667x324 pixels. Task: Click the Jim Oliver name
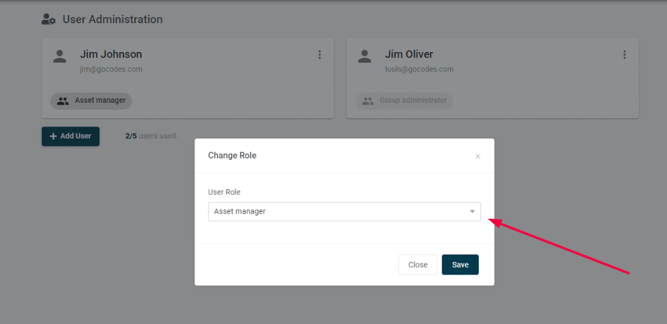point(409,55)
